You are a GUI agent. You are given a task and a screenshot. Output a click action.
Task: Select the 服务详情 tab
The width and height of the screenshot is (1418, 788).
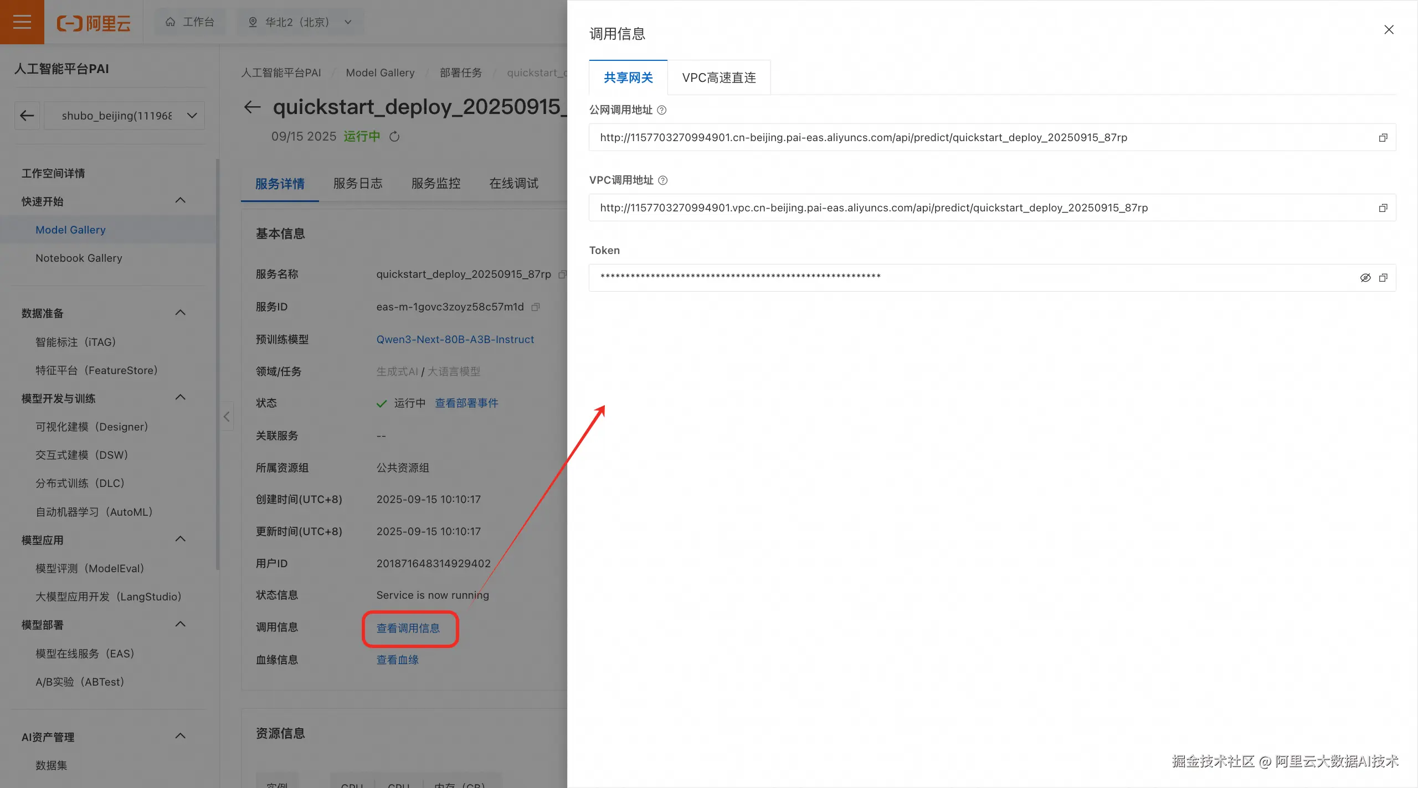pos(280,184)
